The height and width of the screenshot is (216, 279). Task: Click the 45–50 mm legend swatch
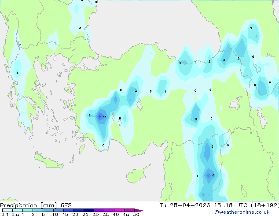click(129, 210)
